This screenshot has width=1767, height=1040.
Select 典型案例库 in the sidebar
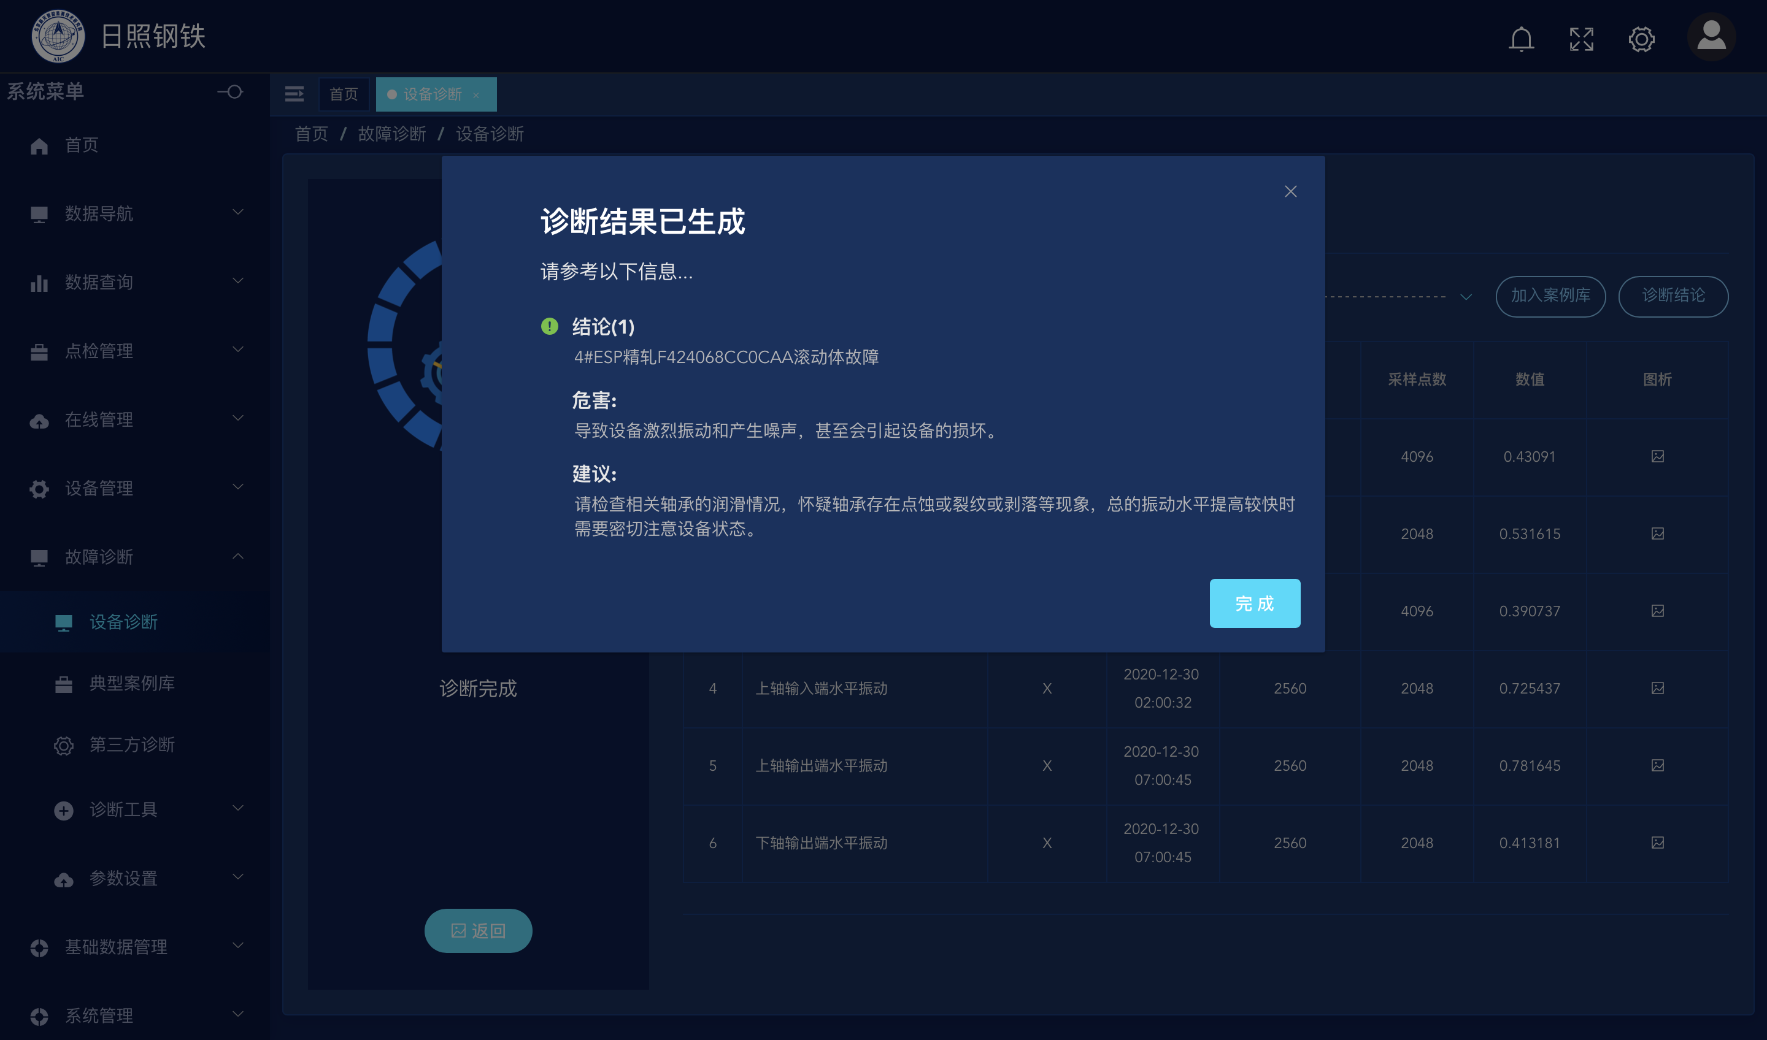coord(134,684)
